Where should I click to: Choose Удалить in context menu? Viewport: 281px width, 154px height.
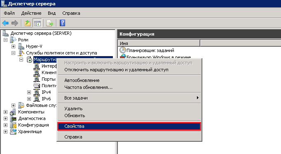click(x=129, y=109)
